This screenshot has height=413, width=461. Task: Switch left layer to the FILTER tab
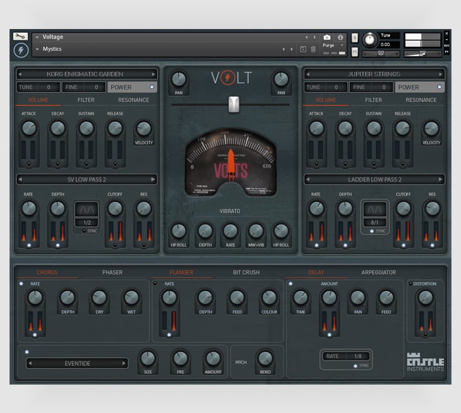pyautogui.click(x=86, y=100)
